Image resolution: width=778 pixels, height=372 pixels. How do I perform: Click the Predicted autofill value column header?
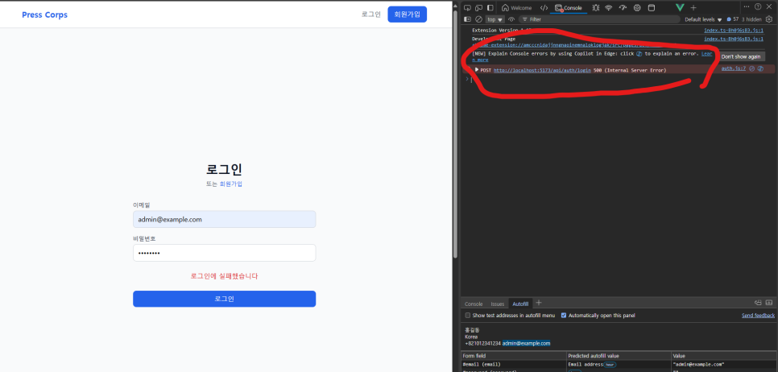pyautogui.click(x=619, y=356)
